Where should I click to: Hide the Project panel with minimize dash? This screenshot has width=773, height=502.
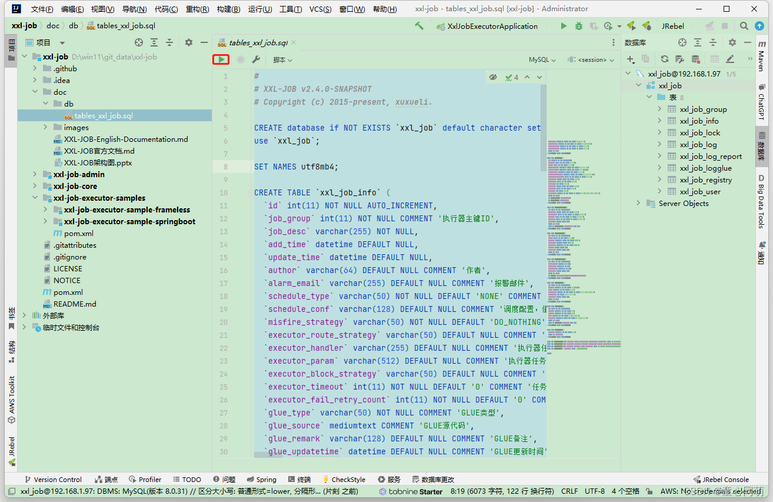(x=204, y=42)
